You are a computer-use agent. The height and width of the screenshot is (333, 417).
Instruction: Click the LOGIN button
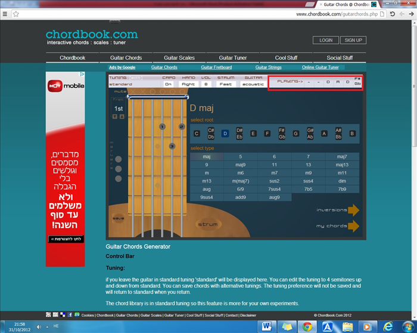(326, 40)
